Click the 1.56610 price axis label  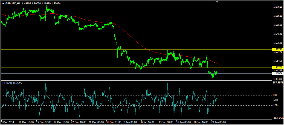[x=278, y=16]
